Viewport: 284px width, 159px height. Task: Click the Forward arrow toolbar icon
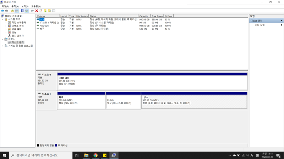tap(6, 11)
